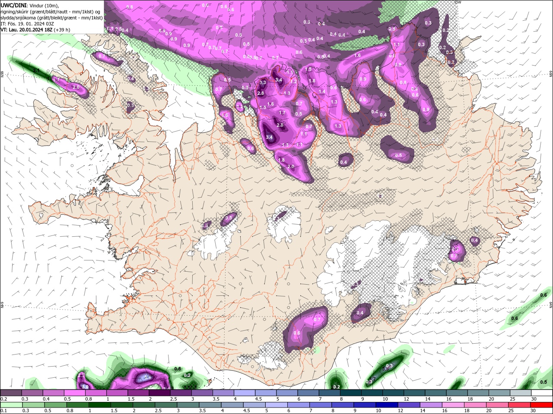Click the '0.2' label under the purple legend bar

[3, 399]
